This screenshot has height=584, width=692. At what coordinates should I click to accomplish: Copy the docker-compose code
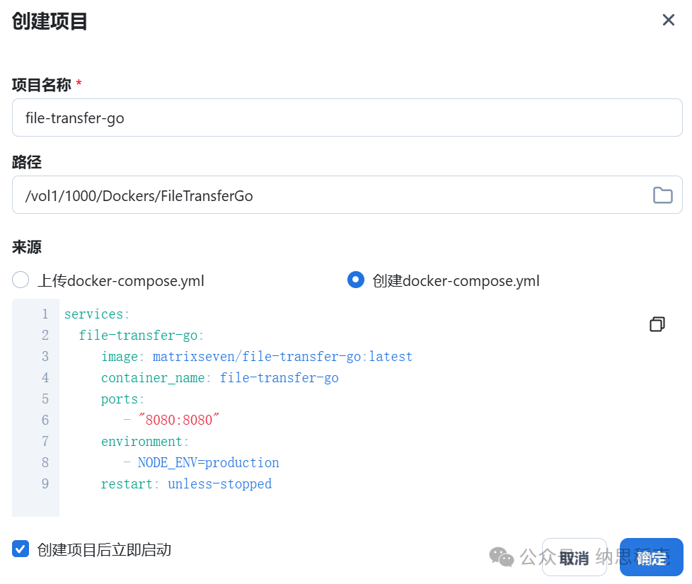click(x=657, y=324)
